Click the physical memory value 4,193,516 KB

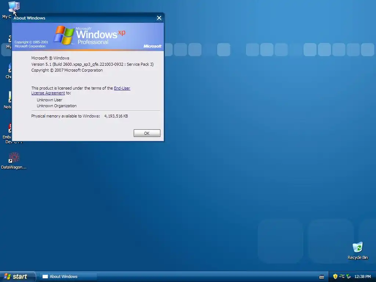pos(116,116)
